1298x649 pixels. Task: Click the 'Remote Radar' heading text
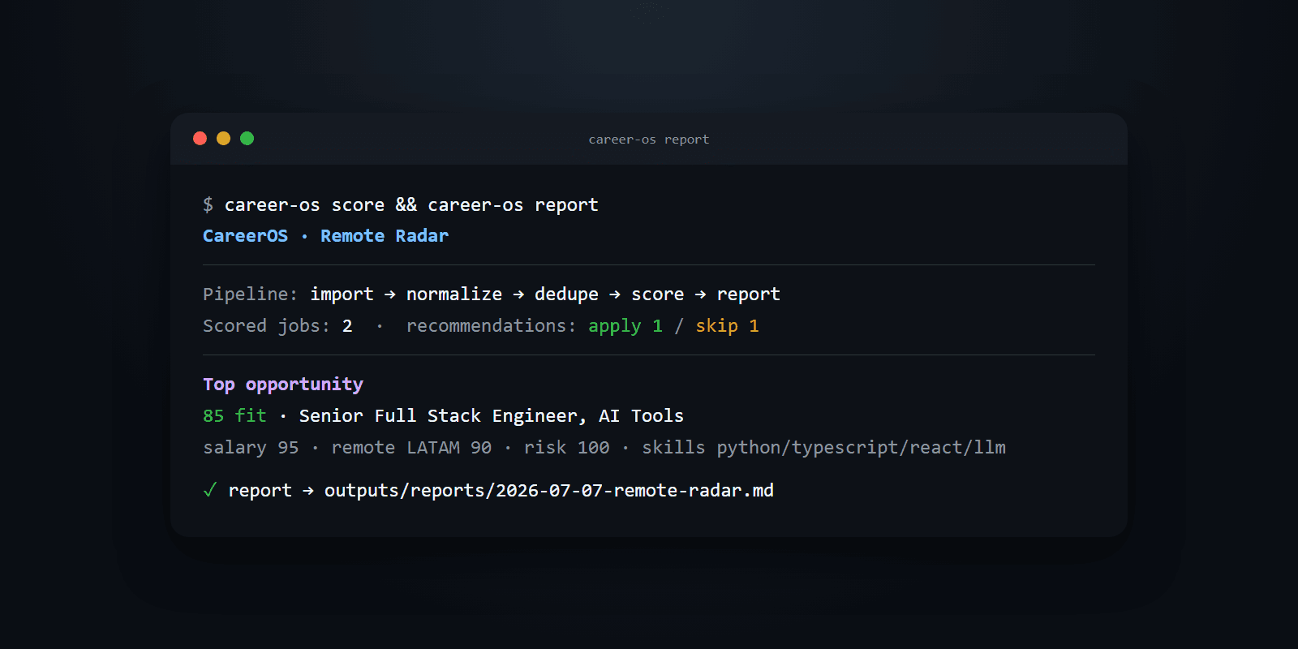pos(385,236)
